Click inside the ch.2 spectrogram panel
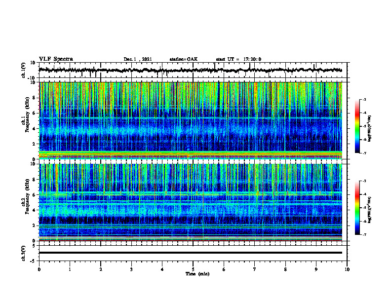The image size is (391, 302). 191,202
